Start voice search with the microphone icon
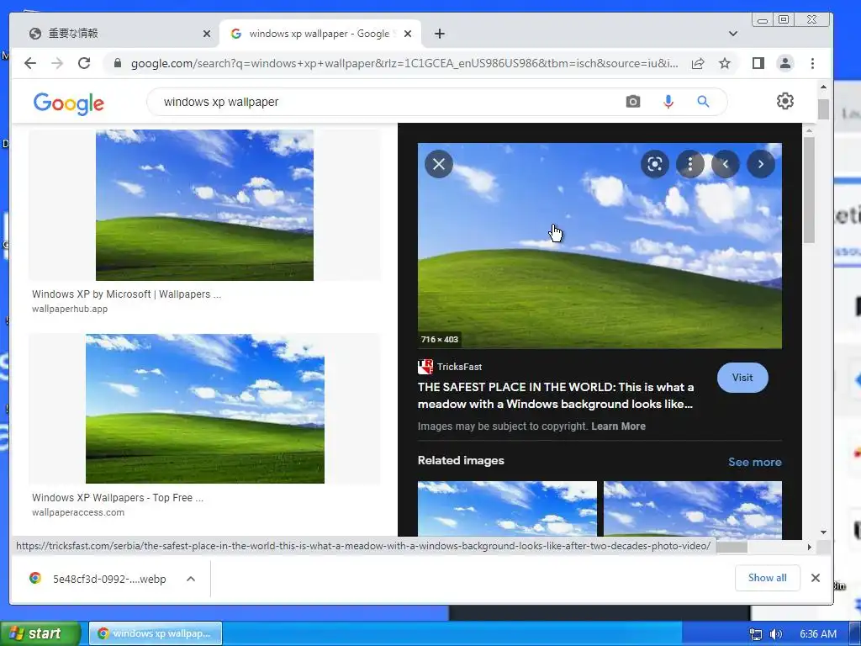 tap(668, 102)
